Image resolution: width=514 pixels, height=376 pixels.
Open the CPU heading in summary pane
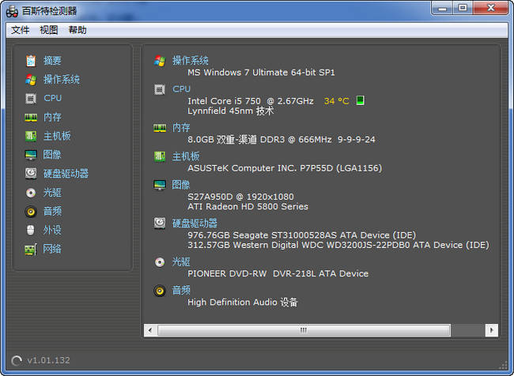coord(181,89)
